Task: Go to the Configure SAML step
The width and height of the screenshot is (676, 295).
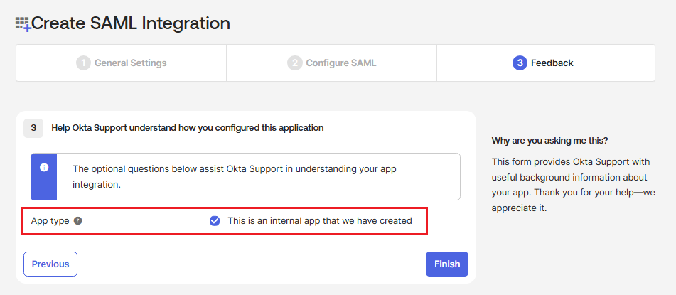Action: pyautogui.click(x=331, y=63)
